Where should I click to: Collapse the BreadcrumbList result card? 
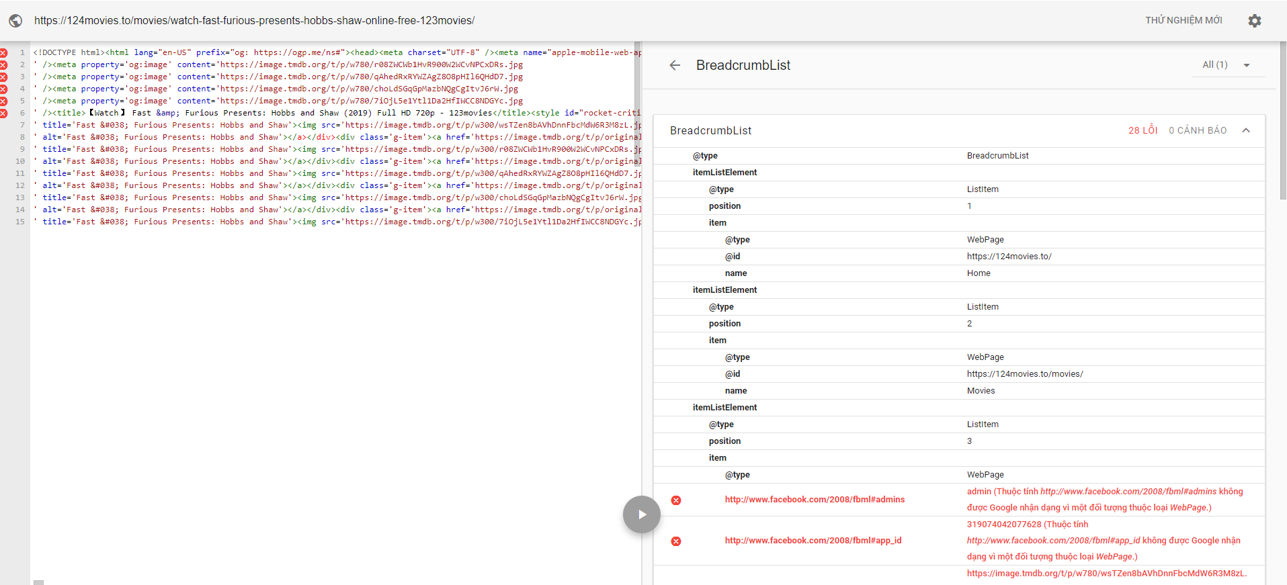pos(1246,130)
